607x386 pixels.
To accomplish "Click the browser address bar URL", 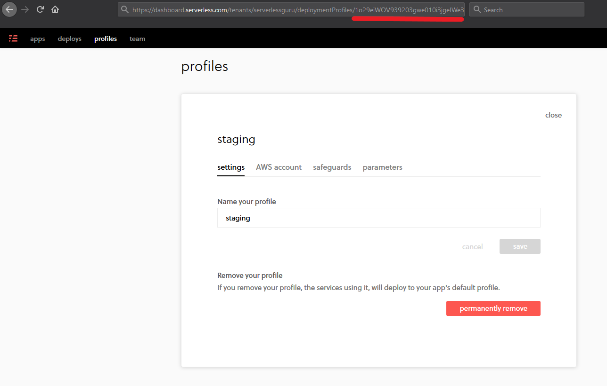I will tap(291, 9).
